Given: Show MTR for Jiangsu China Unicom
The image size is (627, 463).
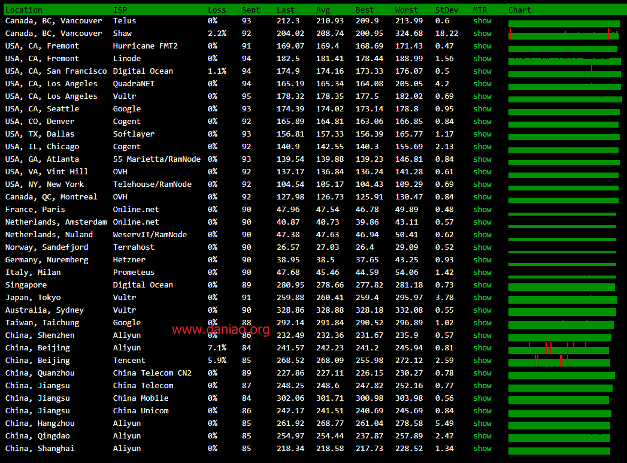Looking at the screenshot, I should (482, 411).
